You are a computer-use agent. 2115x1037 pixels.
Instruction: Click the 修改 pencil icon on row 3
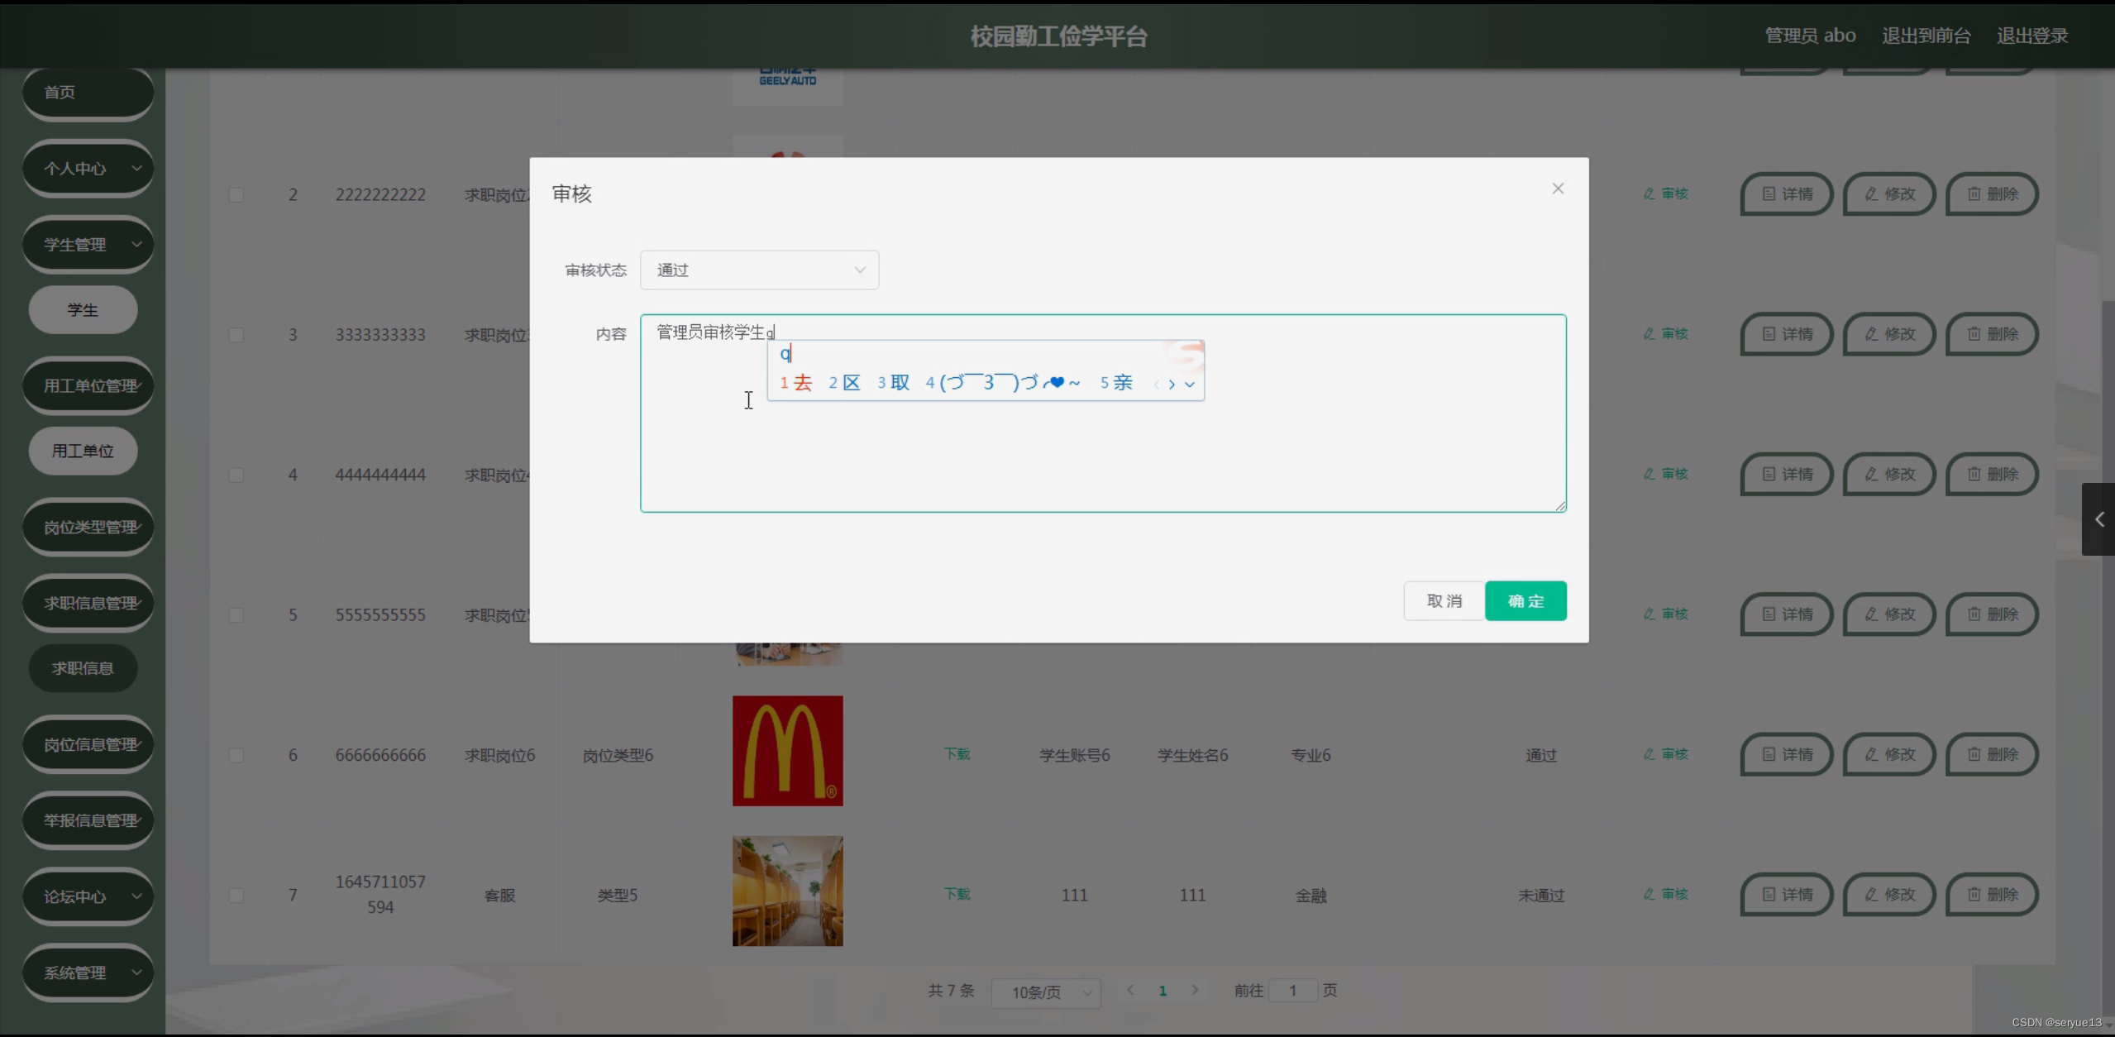click(1889, 334)
